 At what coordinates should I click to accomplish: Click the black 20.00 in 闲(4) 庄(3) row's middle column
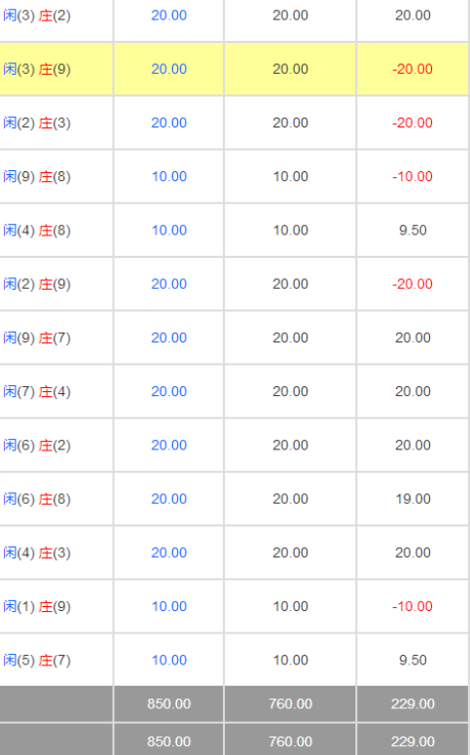tap(290, 553)
